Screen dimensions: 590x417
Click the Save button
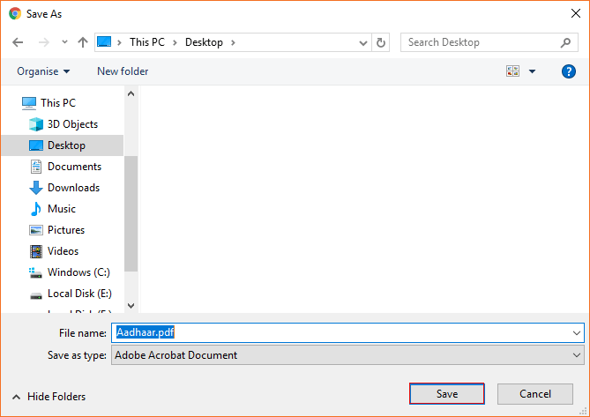(x=446, y=394)
